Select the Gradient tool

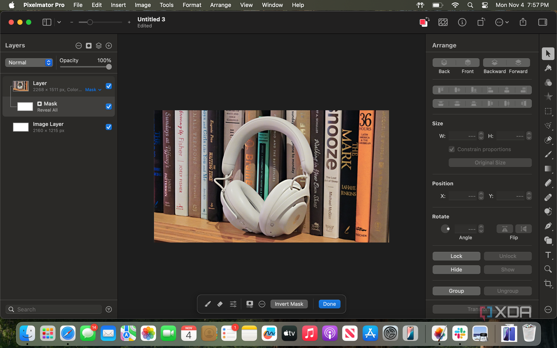[548, 169]
